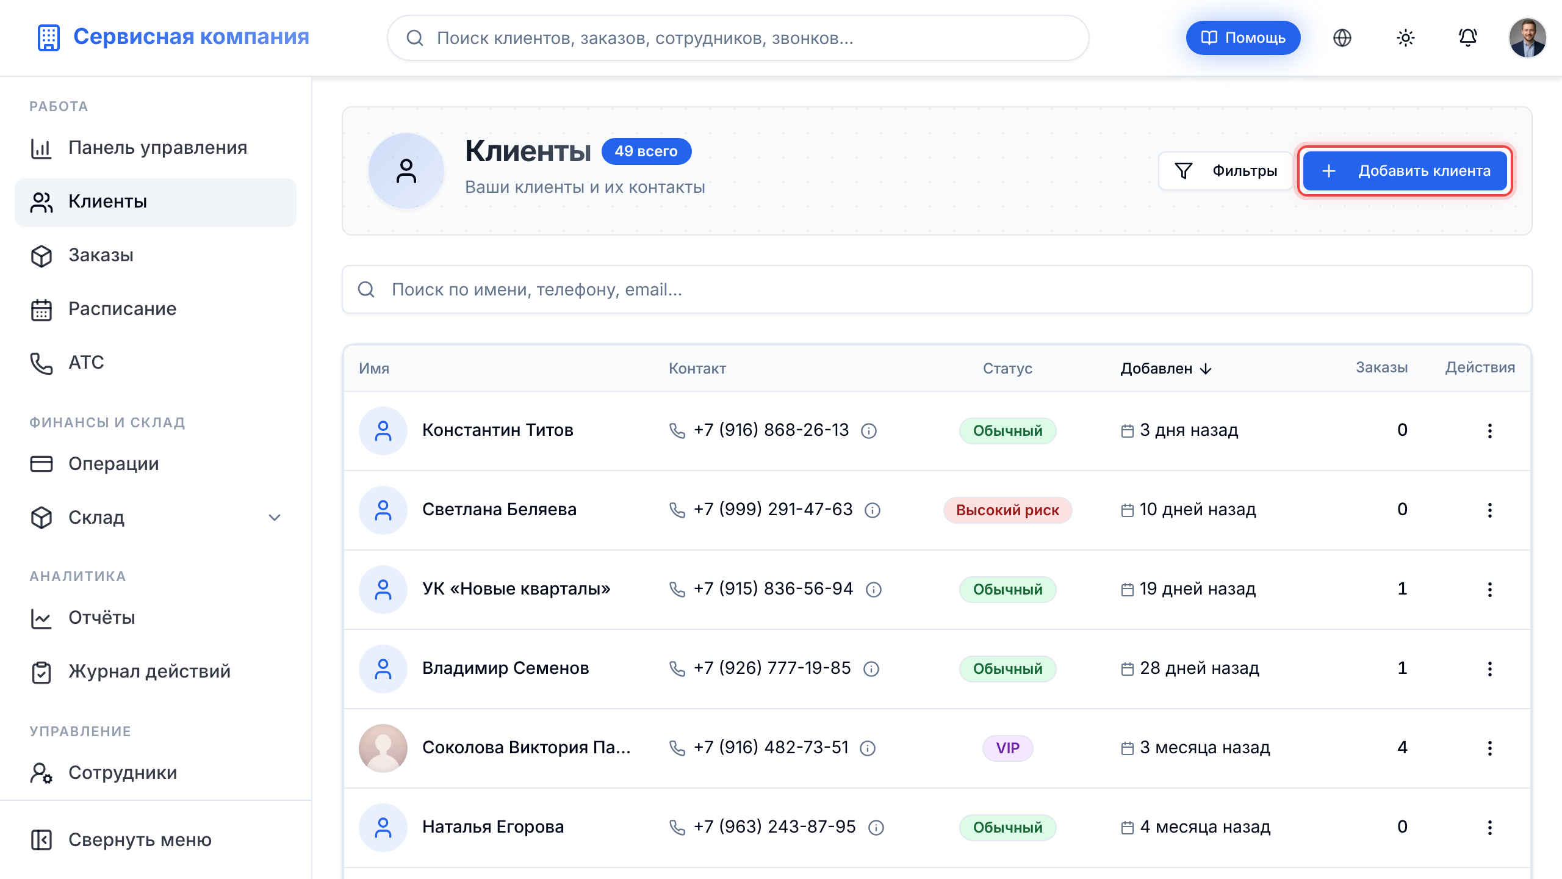Open Панель управления in the sidebar
The height and width of the screenshot is (879, 1562).
[x=156, y=148]
